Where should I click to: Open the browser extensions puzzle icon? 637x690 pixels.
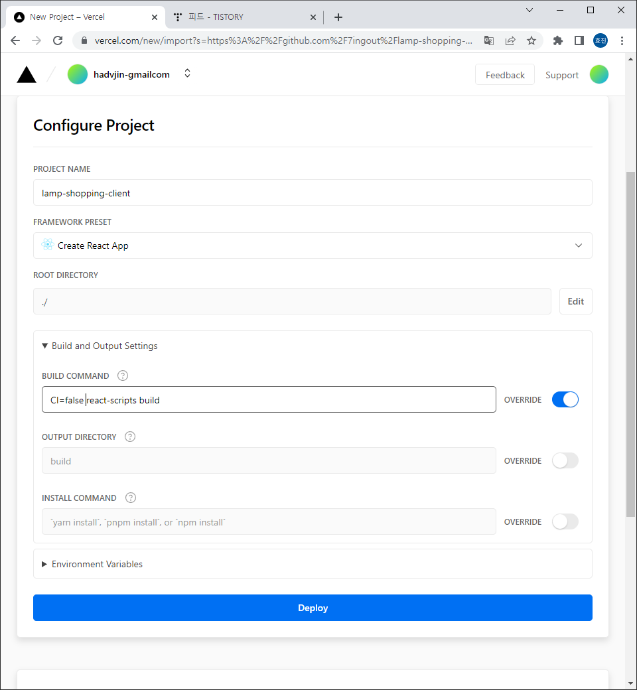(558, 40)
